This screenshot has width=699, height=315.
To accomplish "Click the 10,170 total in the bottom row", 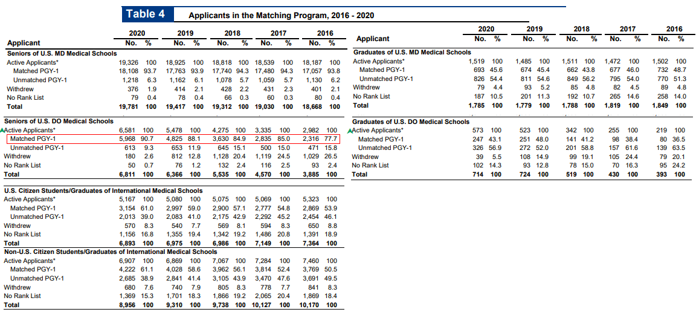I will pos(309,305).
